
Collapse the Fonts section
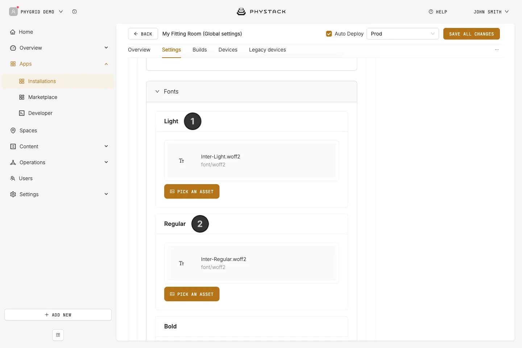click(x=157, y=91)
